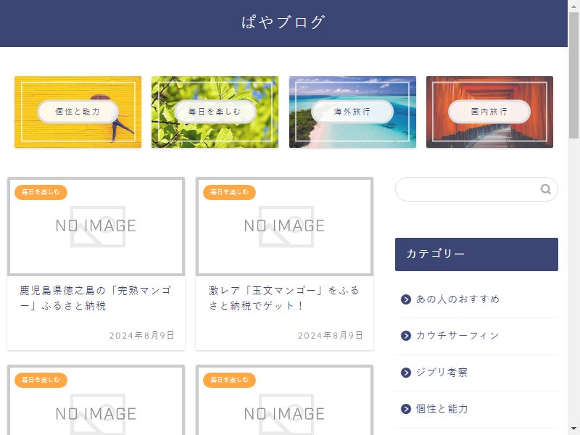Click 毎日を楽しむ tag on fourth post card

(x=229, y=380)
